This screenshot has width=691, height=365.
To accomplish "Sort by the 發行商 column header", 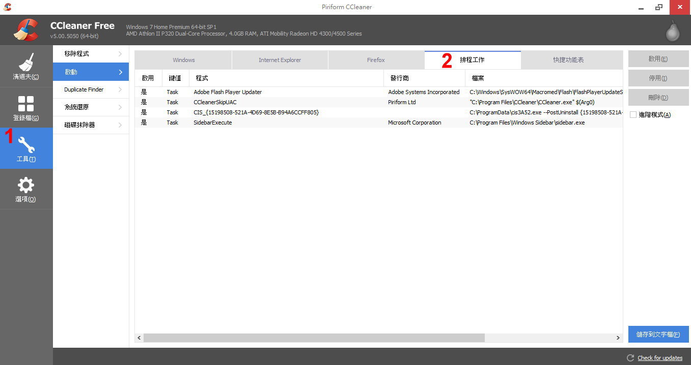I will tap(424, 78).
